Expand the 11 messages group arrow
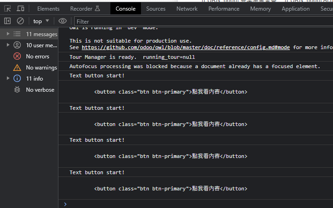This screenshot has width=333, height=208. pos(8,34)
